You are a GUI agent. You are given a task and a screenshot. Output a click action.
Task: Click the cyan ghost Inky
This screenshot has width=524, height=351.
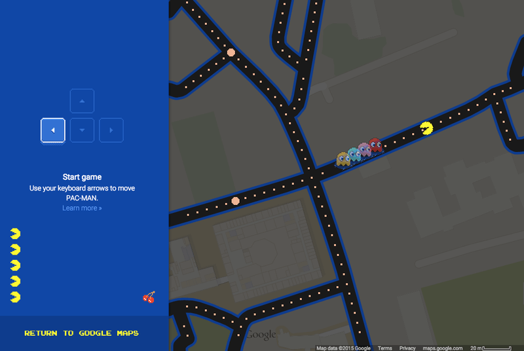click(354, 154)
